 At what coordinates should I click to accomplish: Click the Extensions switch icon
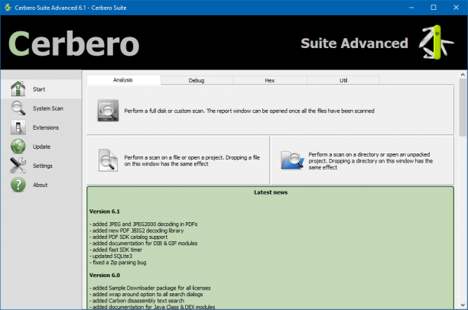(18, 128)
